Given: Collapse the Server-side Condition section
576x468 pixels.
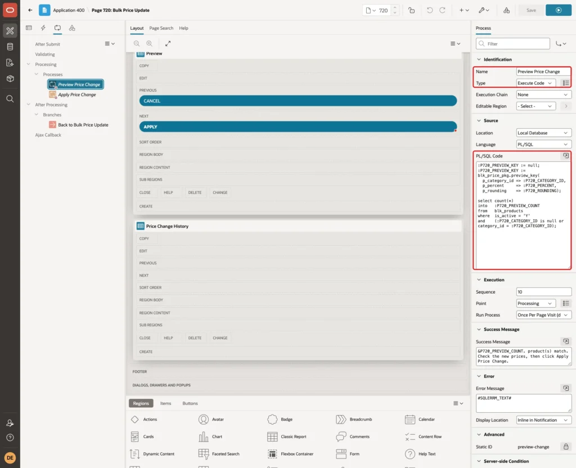Looking at the screenshot, I should coord(479,461).
